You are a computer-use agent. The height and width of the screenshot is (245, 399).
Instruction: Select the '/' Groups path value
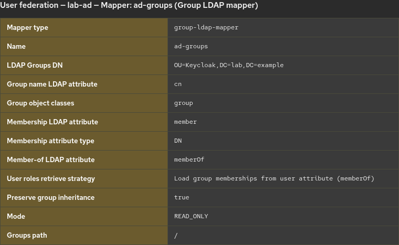coord(176,236)
